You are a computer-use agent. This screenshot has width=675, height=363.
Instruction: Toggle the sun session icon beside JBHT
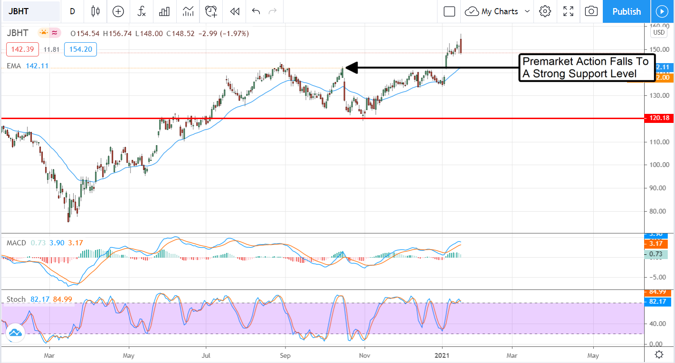[44, 33]
